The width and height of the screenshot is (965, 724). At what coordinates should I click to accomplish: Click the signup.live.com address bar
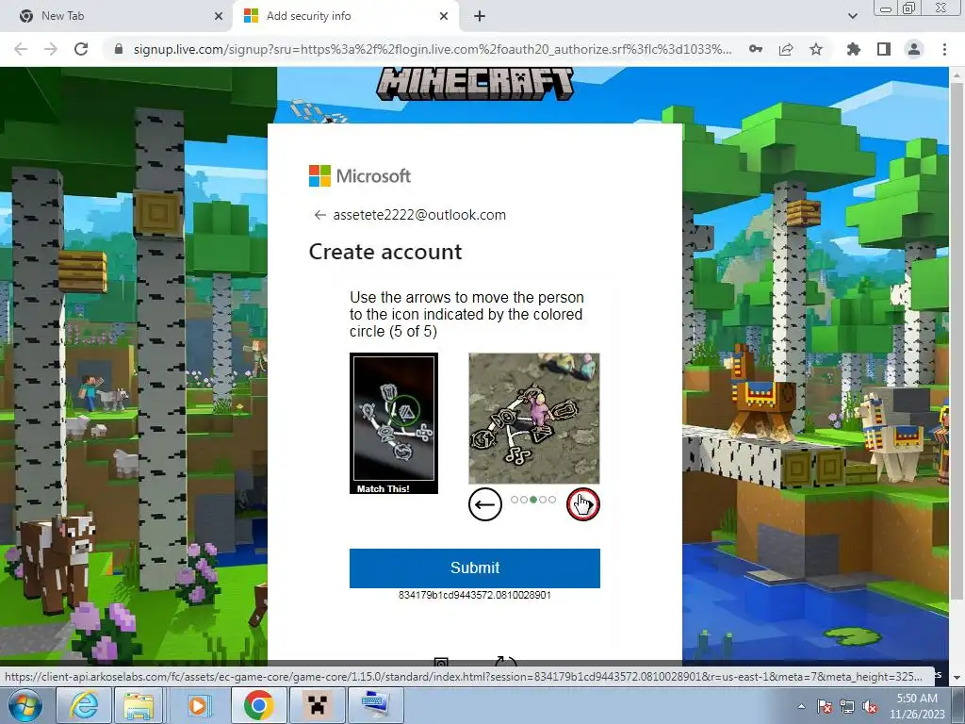point(432,49)
